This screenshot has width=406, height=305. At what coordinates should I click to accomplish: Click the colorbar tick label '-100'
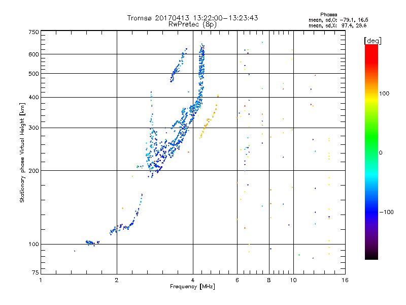pyautogui.click(x=386, y=212)
